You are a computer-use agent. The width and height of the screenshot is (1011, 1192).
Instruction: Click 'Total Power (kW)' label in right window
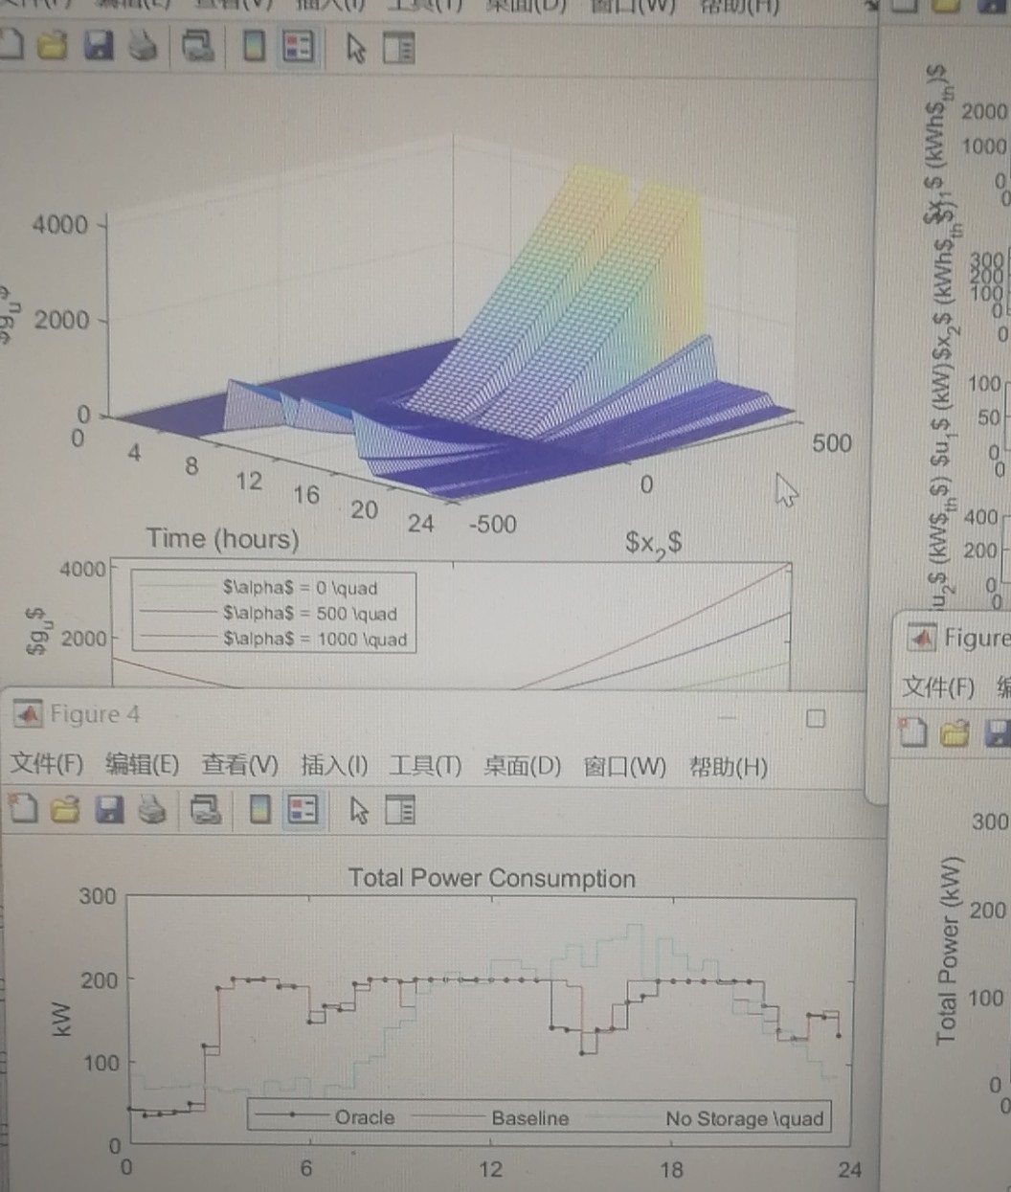[x=947, y=951]
